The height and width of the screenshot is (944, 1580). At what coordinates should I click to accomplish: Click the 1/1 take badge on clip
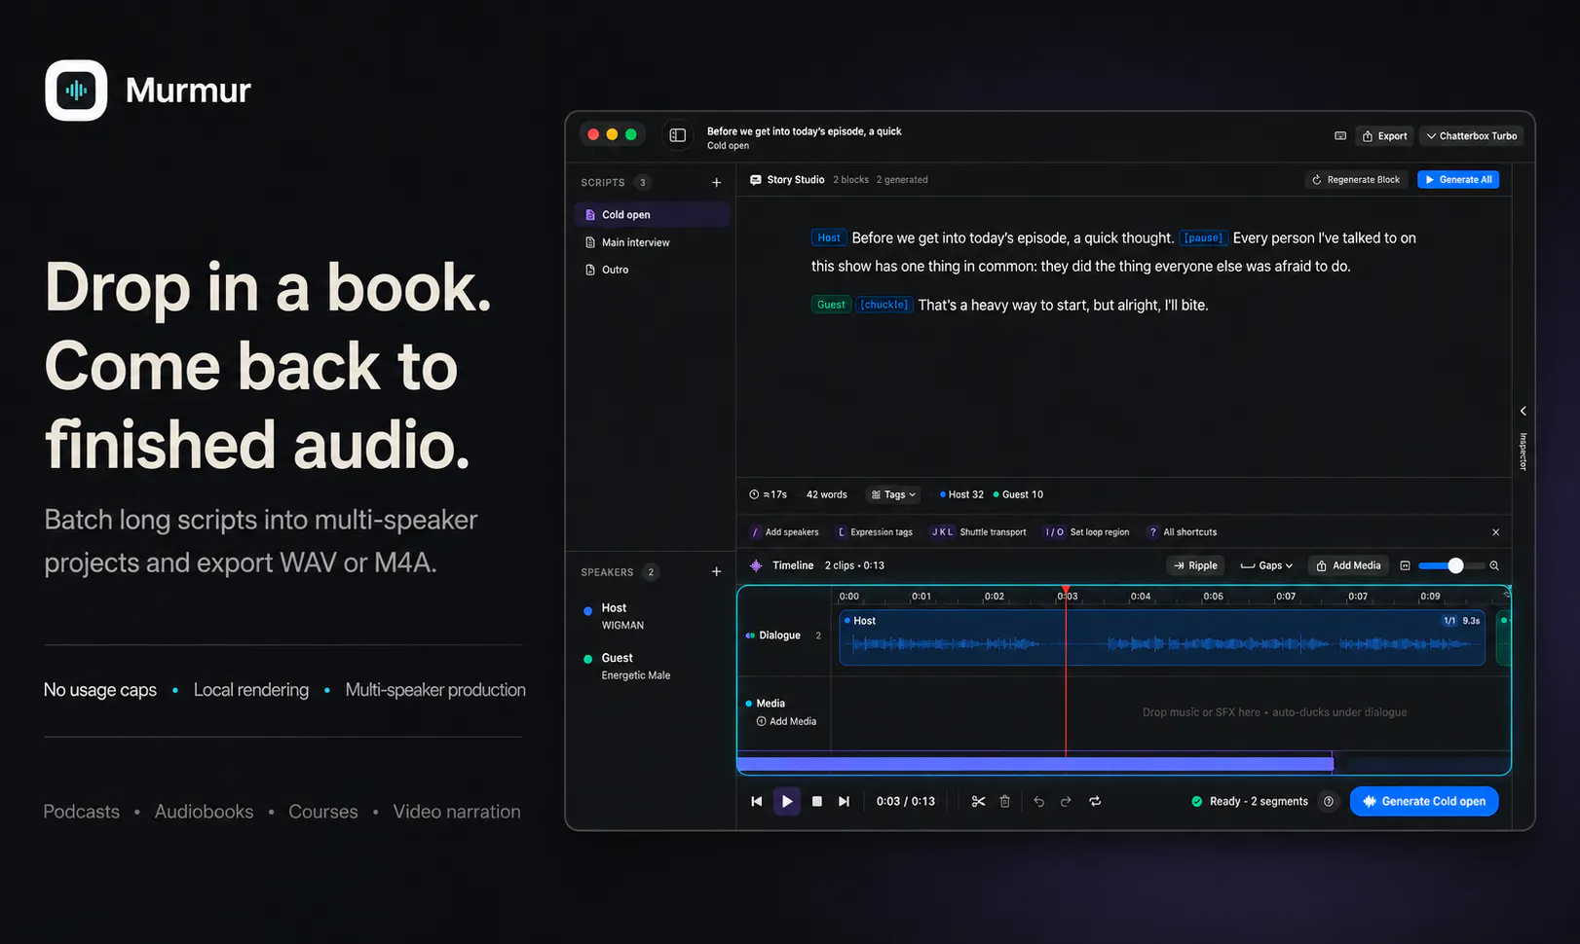[x=1449, y=621]
